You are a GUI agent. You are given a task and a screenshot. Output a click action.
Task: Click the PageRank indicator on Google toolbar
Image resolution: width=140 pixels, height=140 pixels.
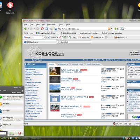click(x=65, y=37)
